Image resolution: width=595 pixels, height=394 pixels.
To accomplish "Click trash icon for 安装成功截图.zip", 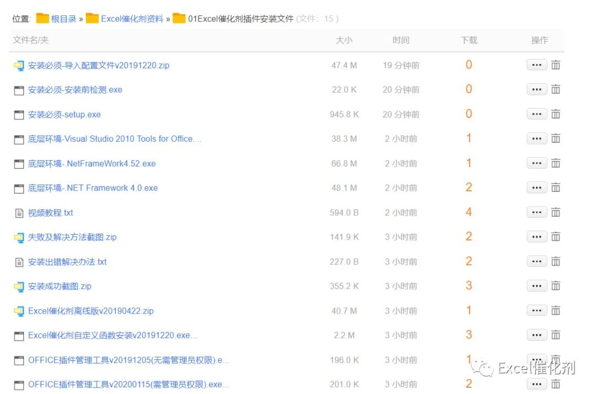I will point(555,286).
